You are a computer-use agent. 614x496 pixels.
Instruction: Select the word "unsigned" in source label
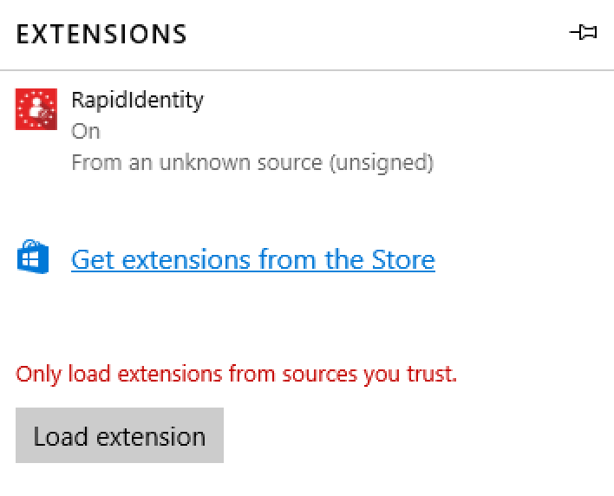382,162
